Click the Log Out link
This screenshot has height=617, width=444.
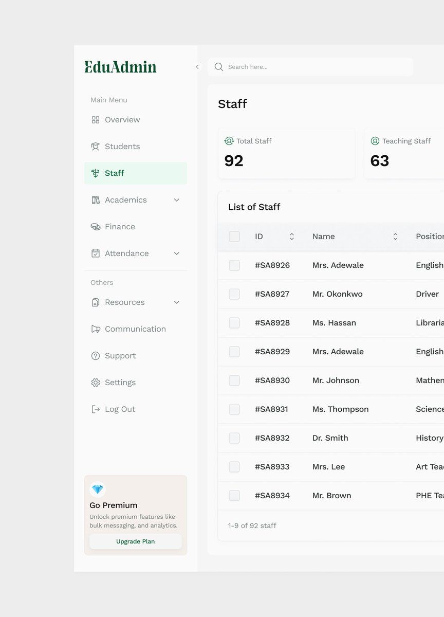(x=136, y=409)
